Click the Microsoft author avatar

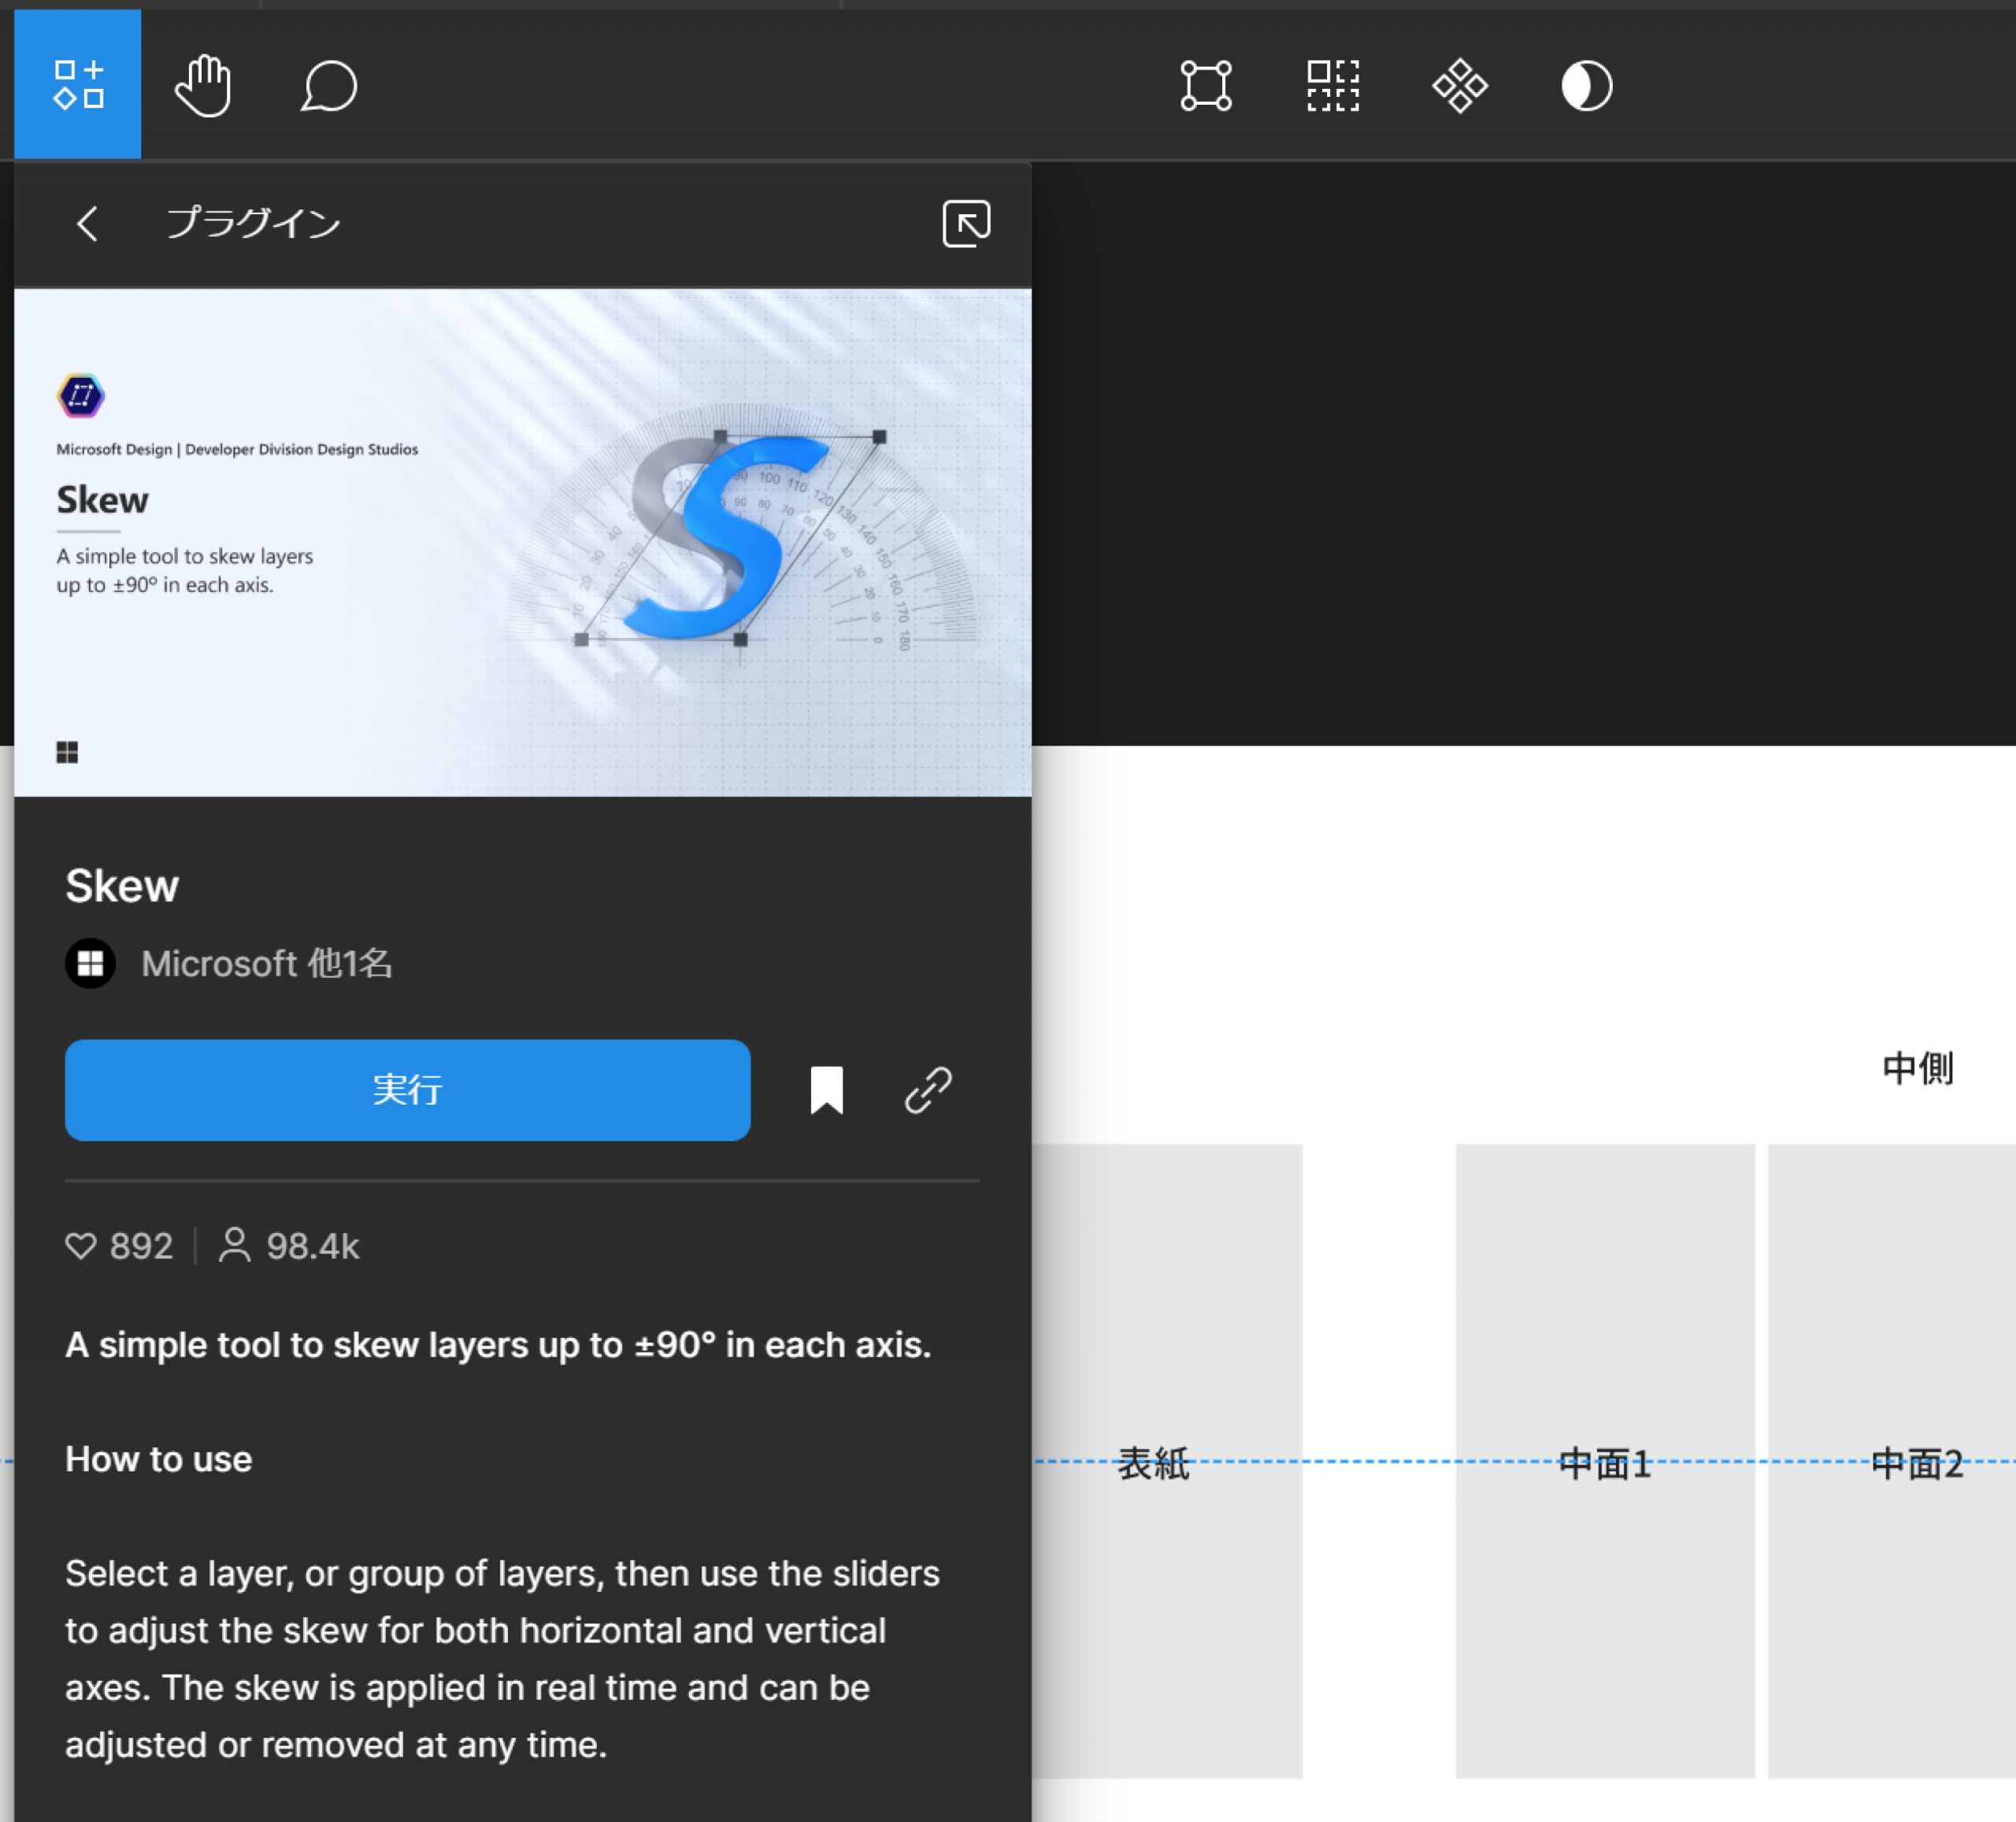pos(91,963)
